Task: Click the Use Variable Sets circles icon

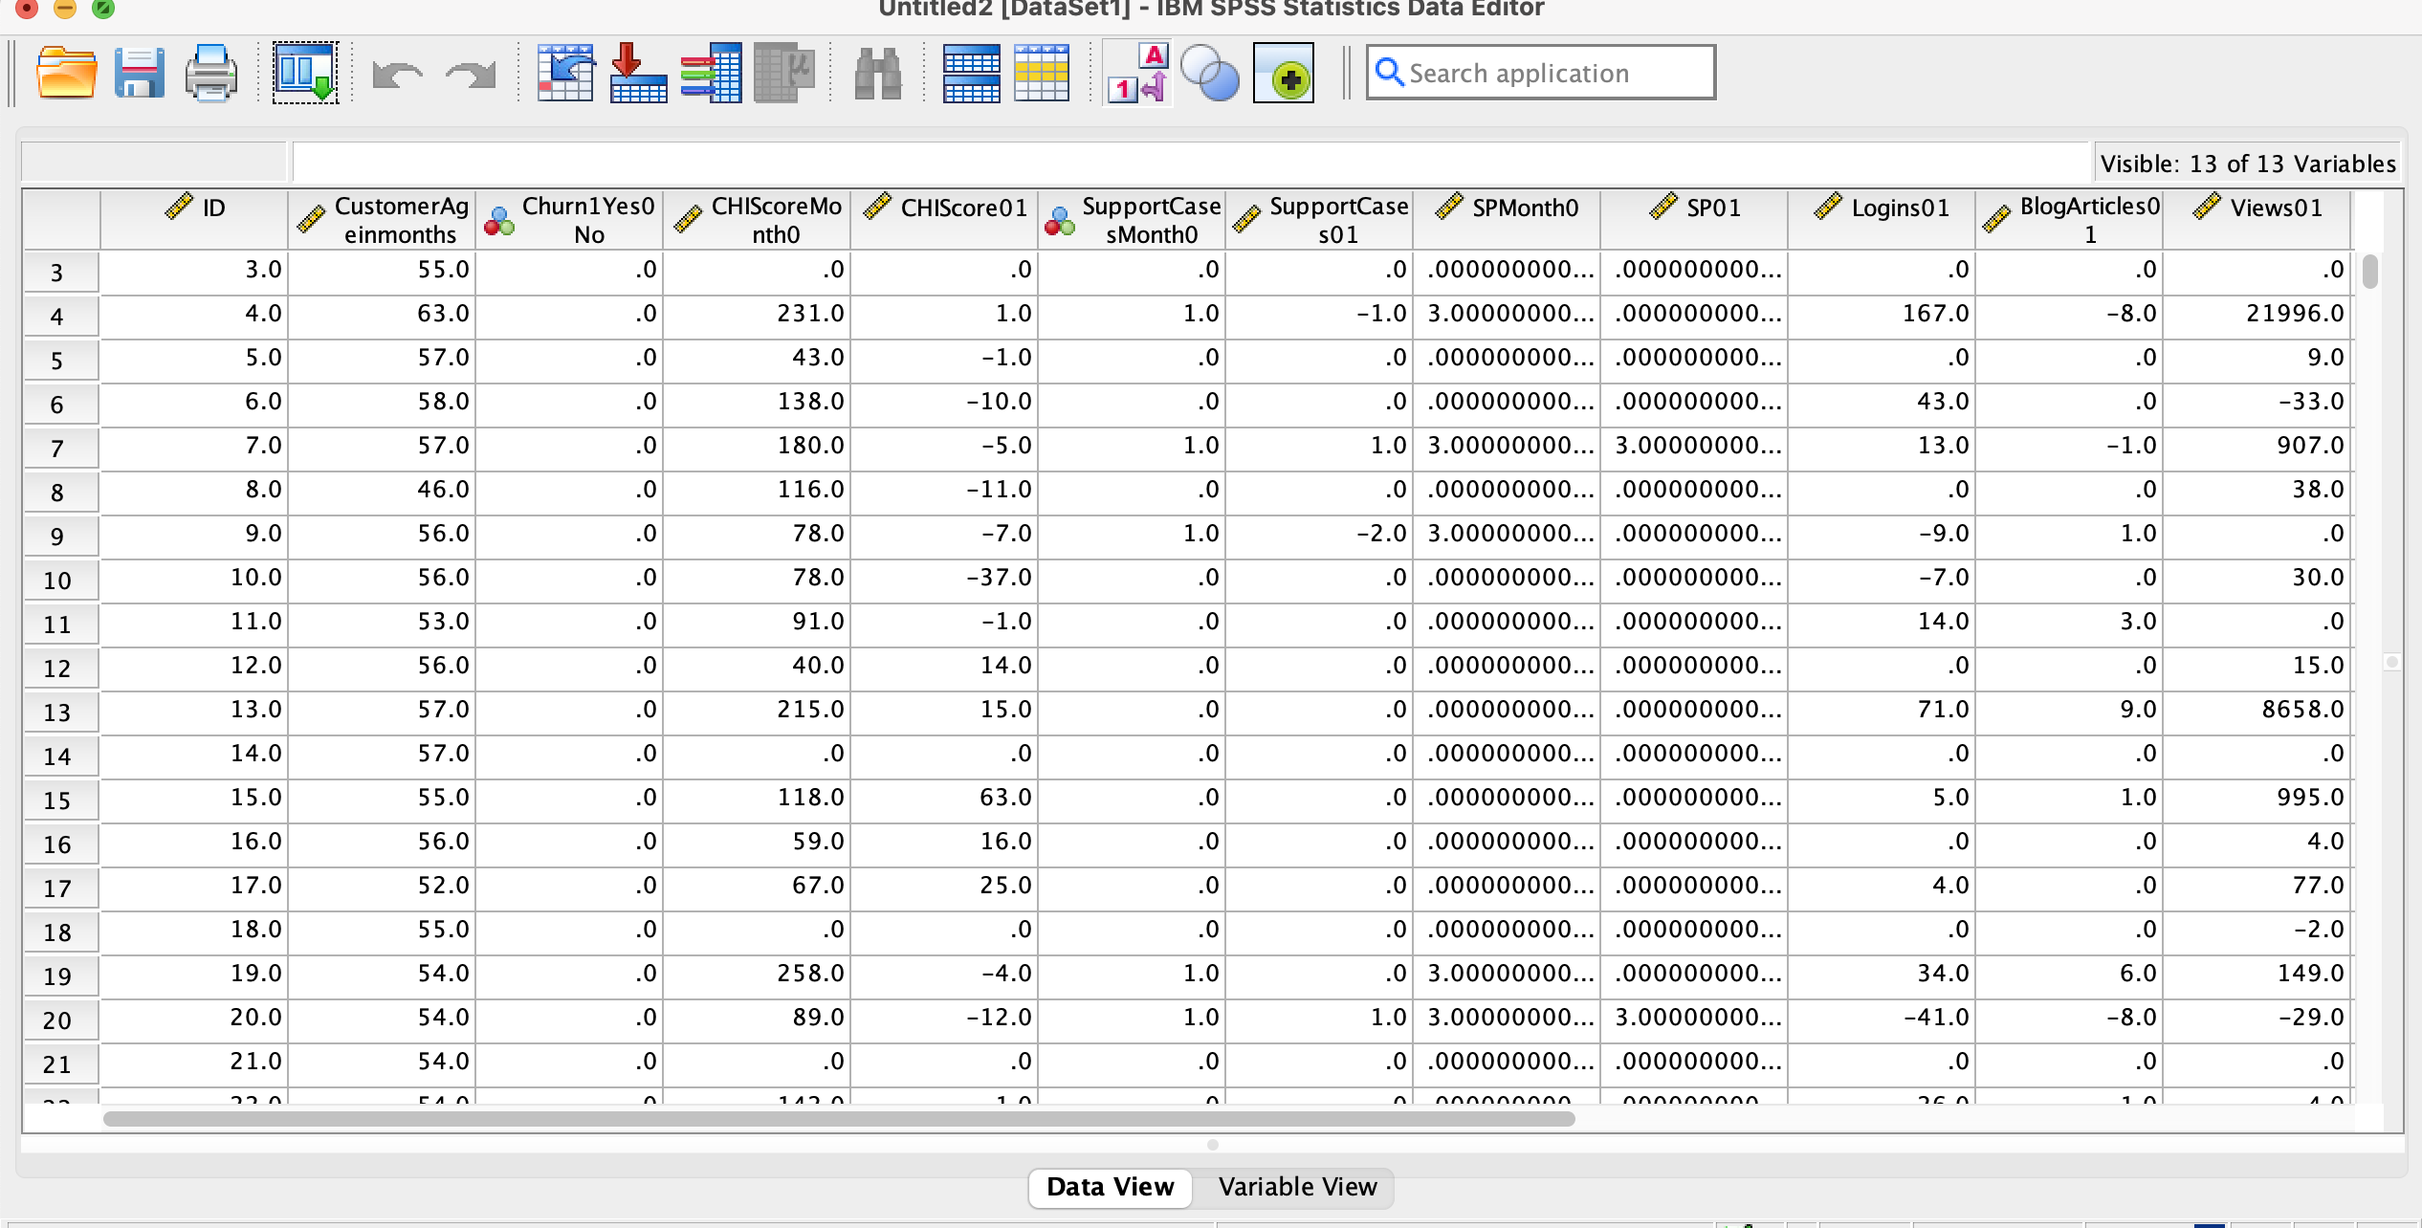Action: tap(1209, 73)
